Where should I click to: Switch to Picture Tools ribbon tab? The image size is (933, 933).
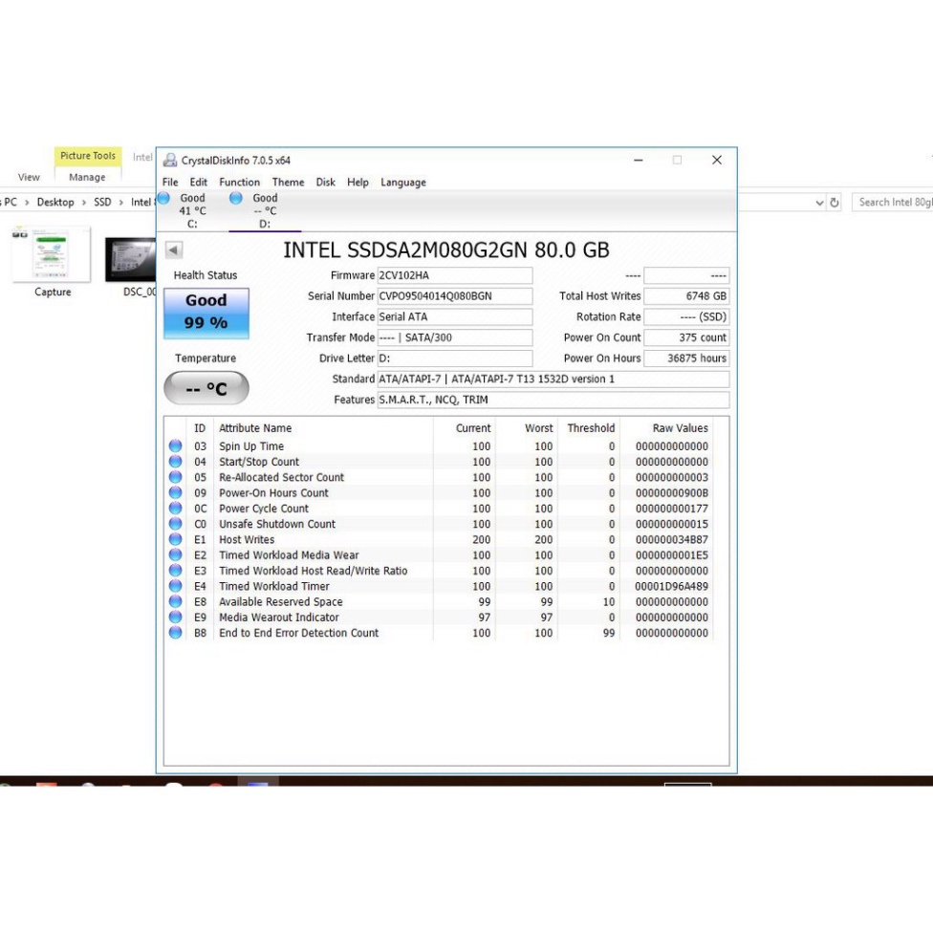(88, 156)
